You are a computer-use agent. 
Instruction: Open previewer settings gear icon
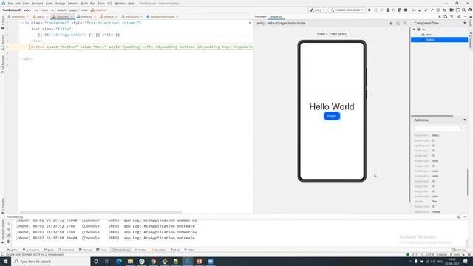pyautogui.click(x=459, y=16)
